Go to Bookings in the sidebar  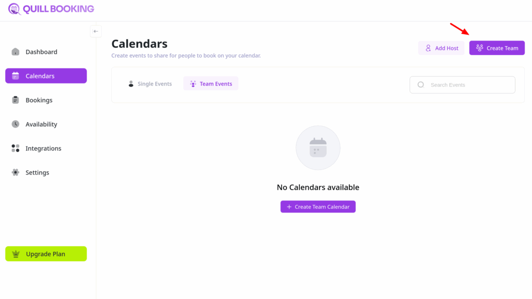pos(39,100)
